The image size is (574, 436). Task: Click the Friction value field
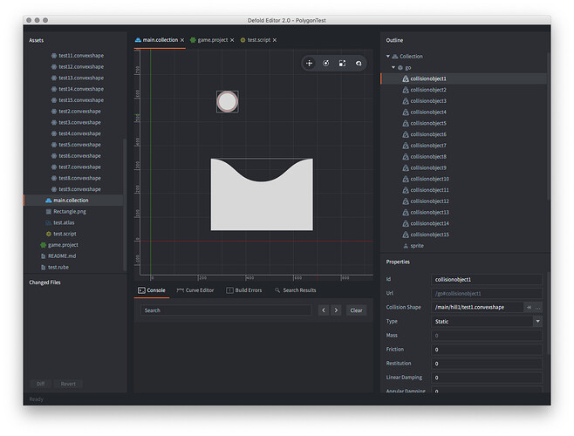coord(484,349)
